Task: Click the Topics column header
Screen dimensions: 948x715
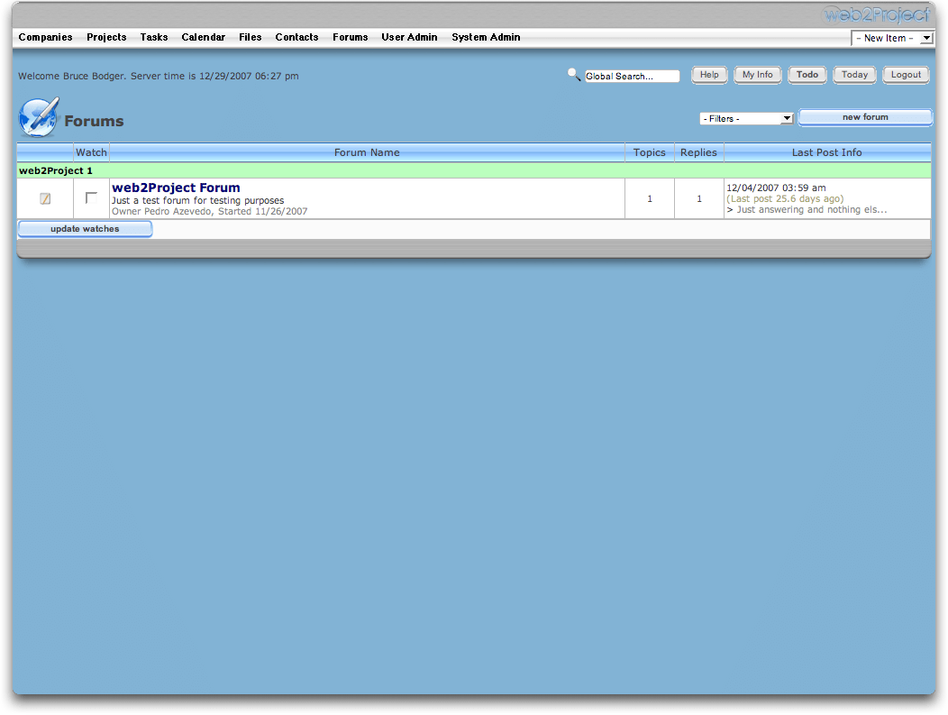Action: 650,152
